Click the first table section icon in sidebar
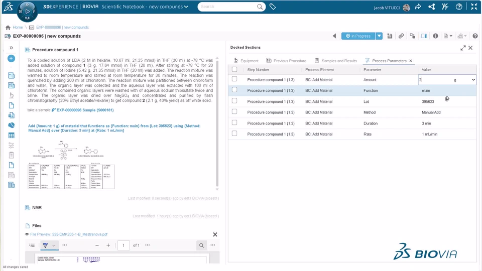 [x=12, y=76]
